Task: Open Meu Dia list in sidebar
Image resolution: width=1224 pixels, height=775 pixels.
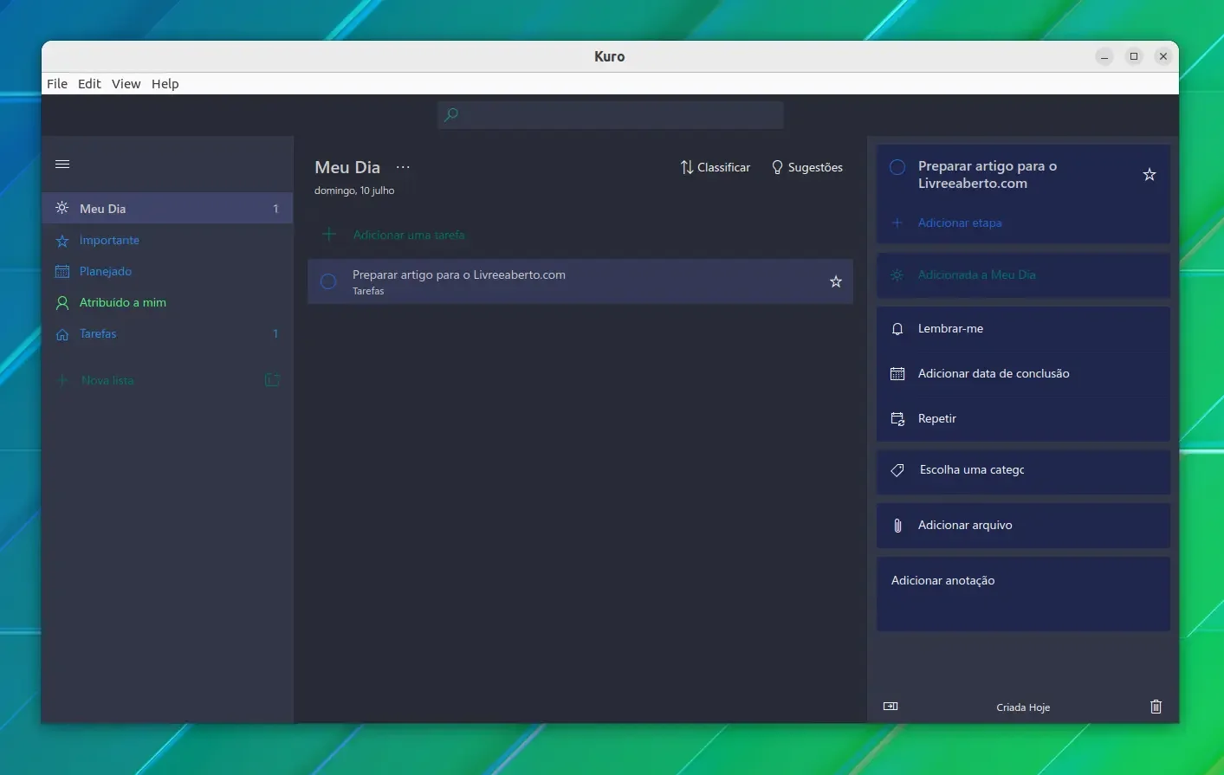Action: tap(167, 209)
